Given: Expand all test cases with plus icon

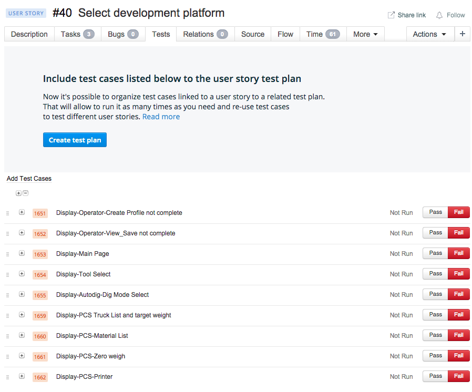Looking at the screenshot, I should [19, 193].
